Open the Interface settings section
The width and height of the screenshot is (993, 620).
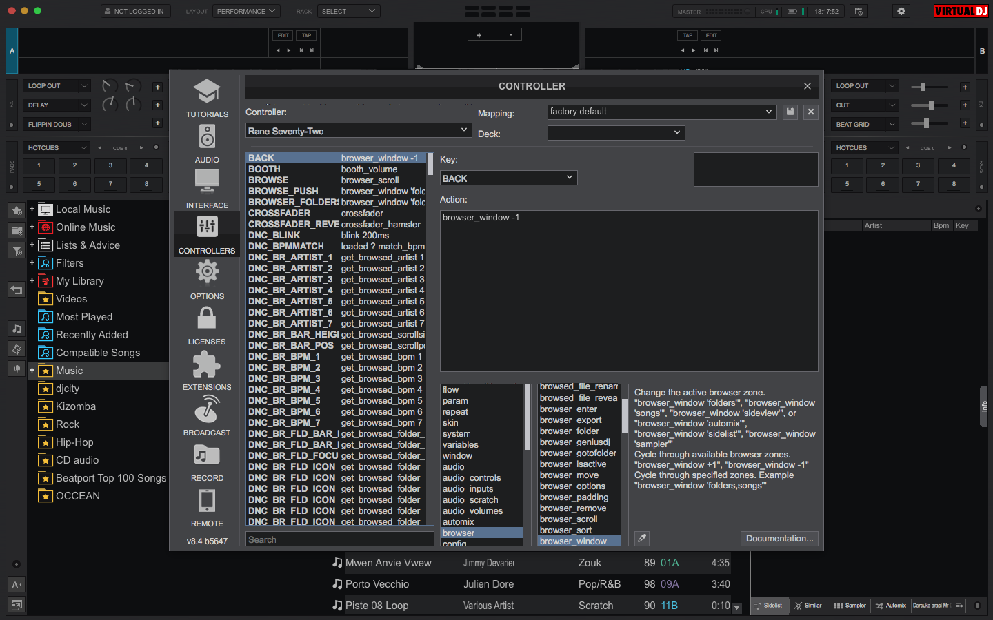pyautogui.click(x=207, y=190)
